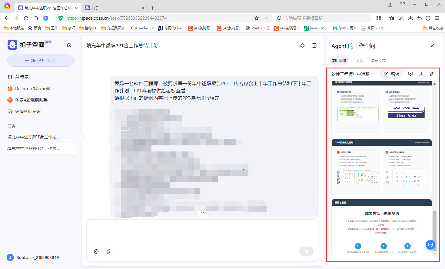The image size is (445, 269).
Task: Open browser extensions grid icon
Action: click(x=379, y=18)
